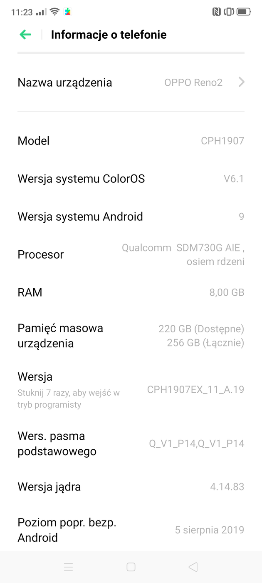
Task: Tap the vibrate mode status icon
Action: pyautogui.click(x=229, y=12)
